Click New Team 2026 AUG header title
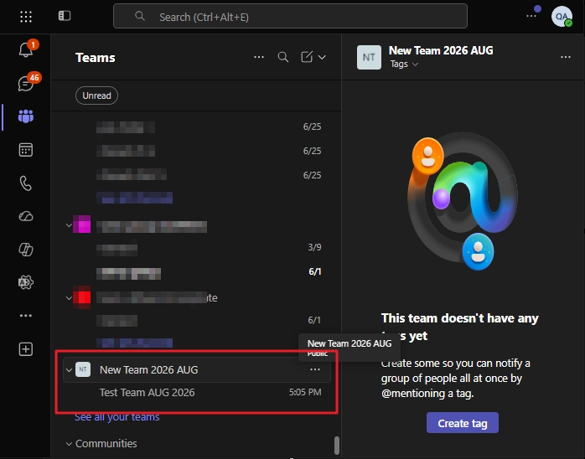Image resolution: width=585 pixels, height=459 pixels. coord(441,50)
